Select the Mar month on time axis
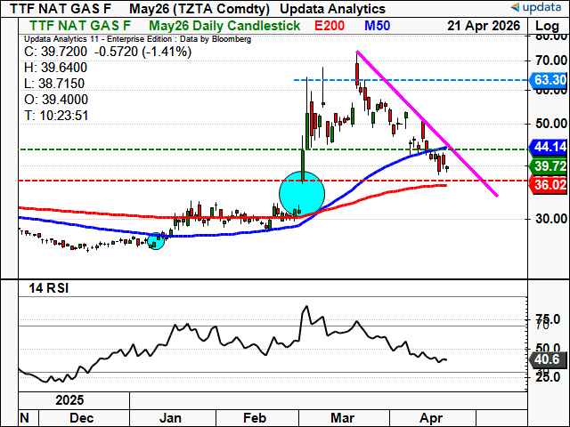 coord(343,416)
